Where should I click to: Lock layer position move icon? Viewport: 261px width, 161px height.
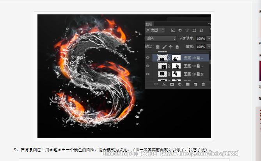[x=170, y=47]
